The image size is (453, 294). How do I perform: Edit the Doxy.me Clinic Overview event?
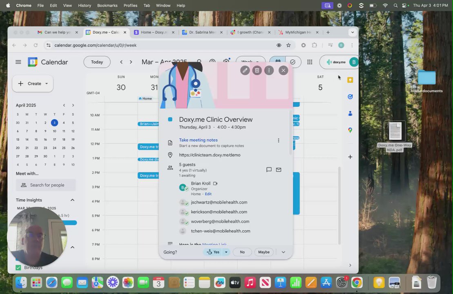[245, 70]
